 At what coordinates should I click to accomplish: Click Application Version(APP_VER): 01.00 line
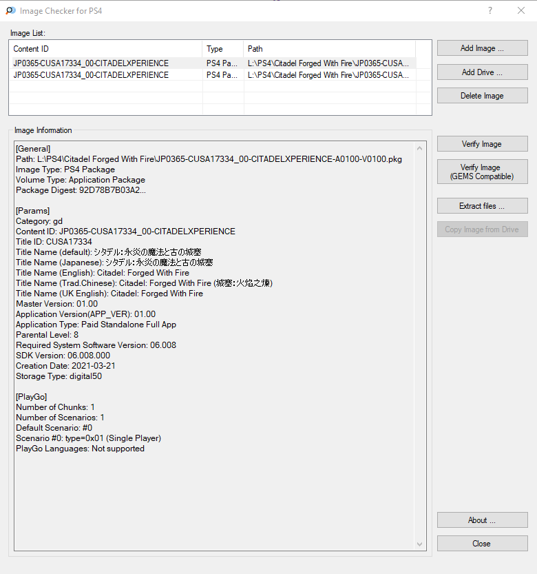pyautogui.click(x=85, y=314)
